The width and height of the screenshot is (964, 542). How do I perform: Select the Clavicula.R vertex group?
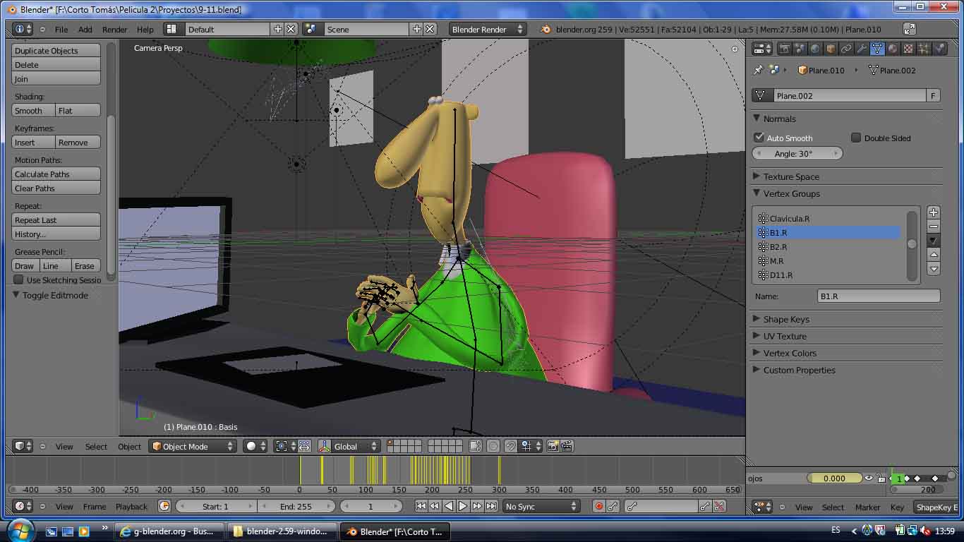click(789, 218)
